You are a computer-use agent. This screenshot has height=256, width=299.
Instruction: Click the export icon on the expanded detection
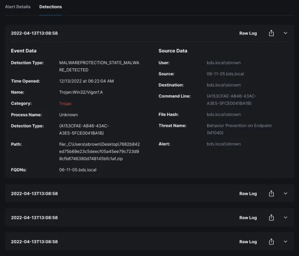pyautogui.click(x=271, y=33)
